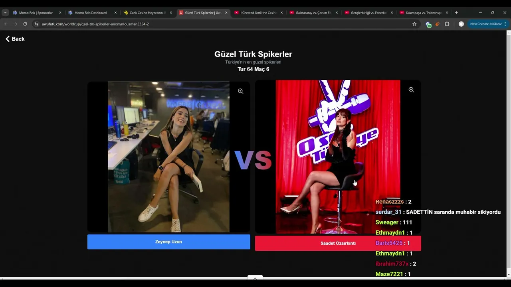Click chat username Baris5425
This screenshot has height=287, width=511.
[x=389, y=243]
